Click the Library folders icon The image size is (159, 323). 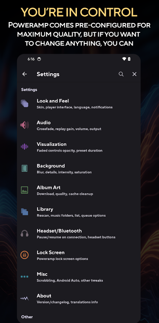click(25, 212)
